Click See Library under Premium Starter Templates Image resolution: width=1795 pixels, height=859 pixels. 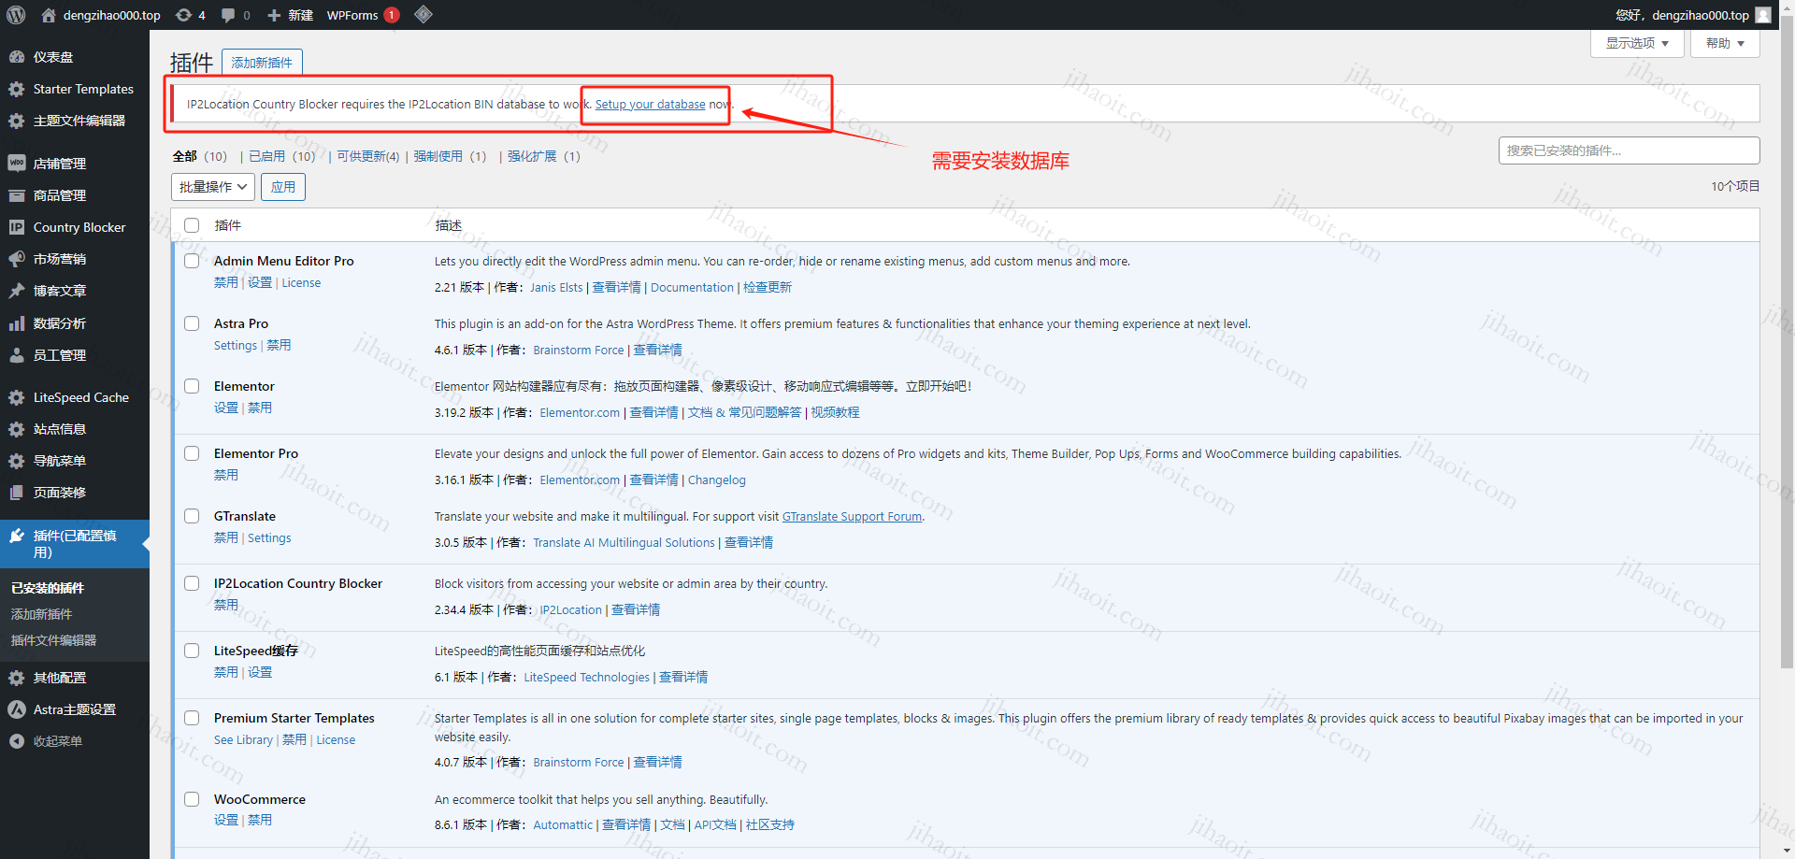pos(243,739)
